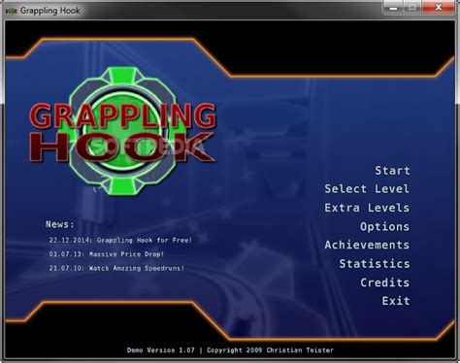460x363 pixels.
Task: Close the Grappling Hook window
Action: [x=439, y=8]
